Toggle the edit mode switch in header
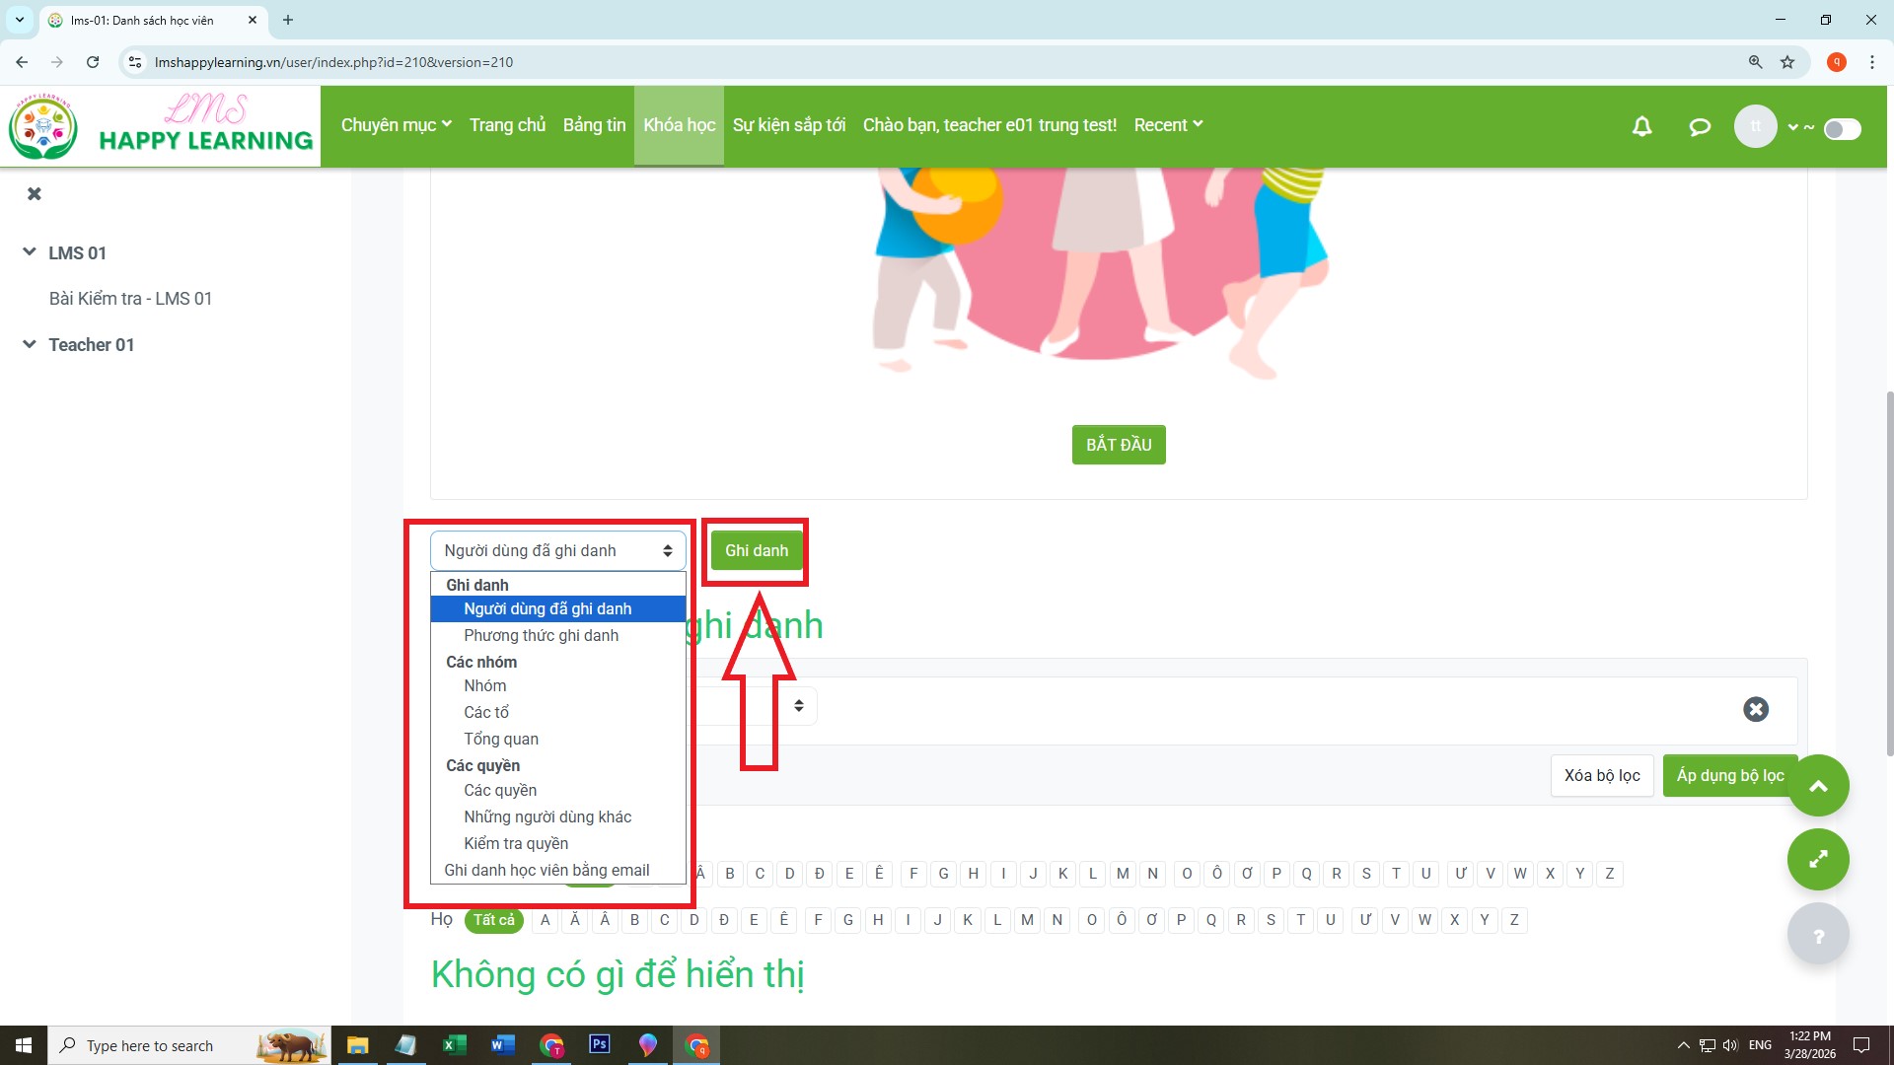This screenshot has height=1065, width=1894. (1841, 129)
